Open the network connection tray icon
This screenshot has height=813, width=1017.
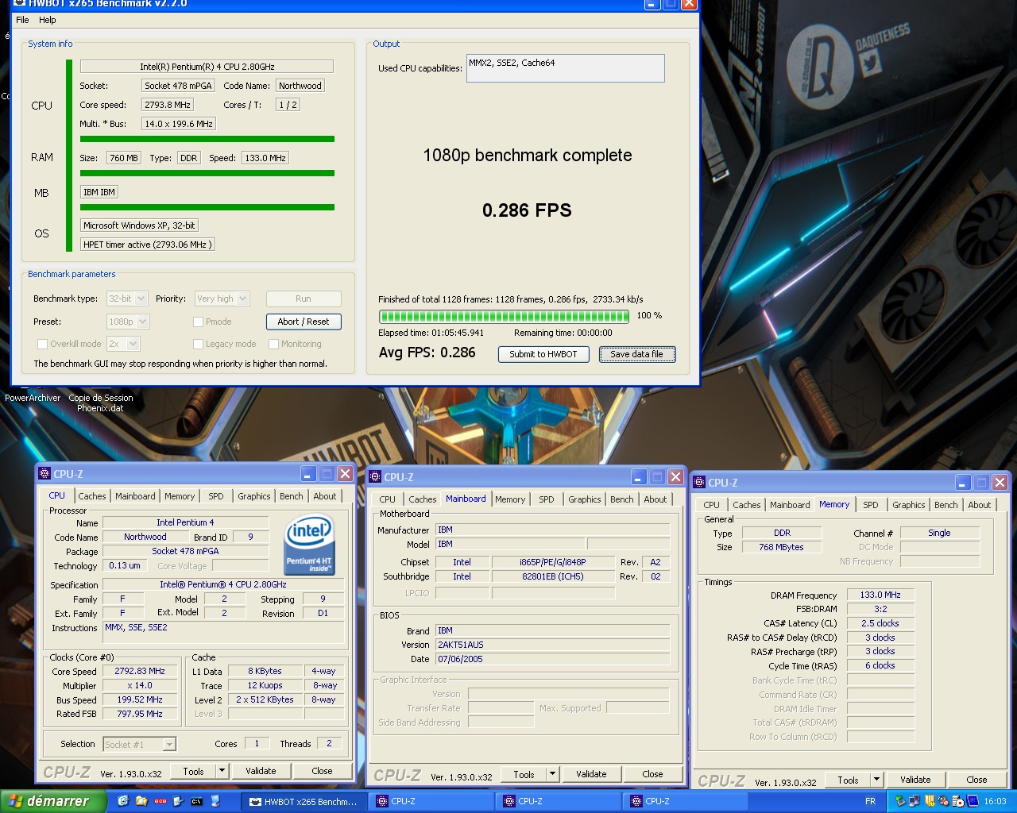915,801
